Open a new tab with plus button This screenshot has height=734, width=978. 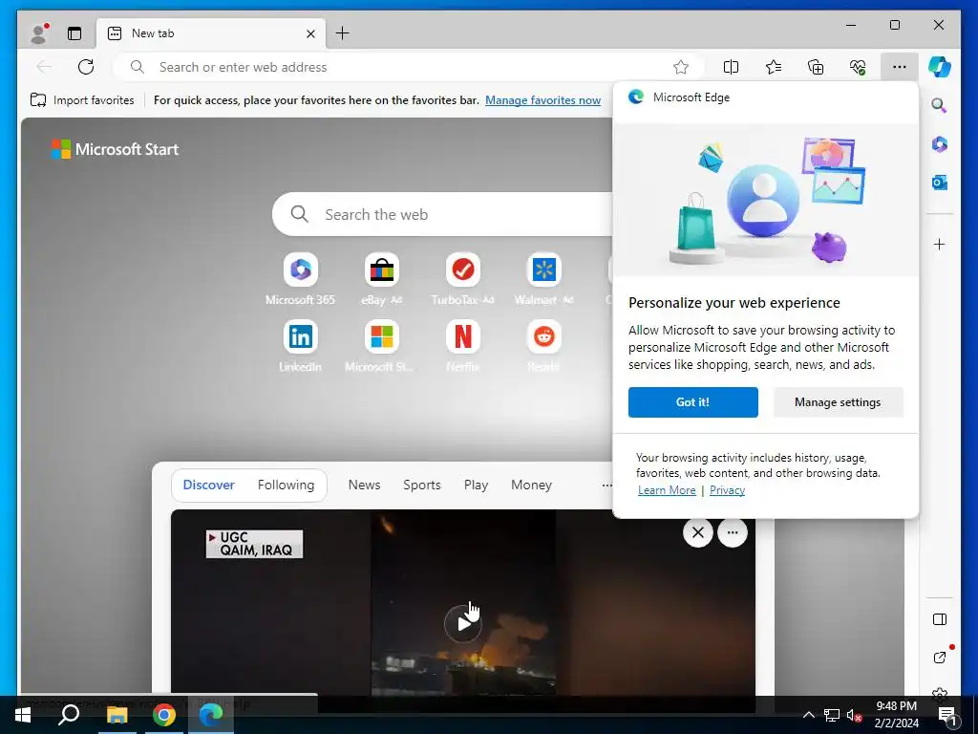pyautogui.click(x=343, y=33)
